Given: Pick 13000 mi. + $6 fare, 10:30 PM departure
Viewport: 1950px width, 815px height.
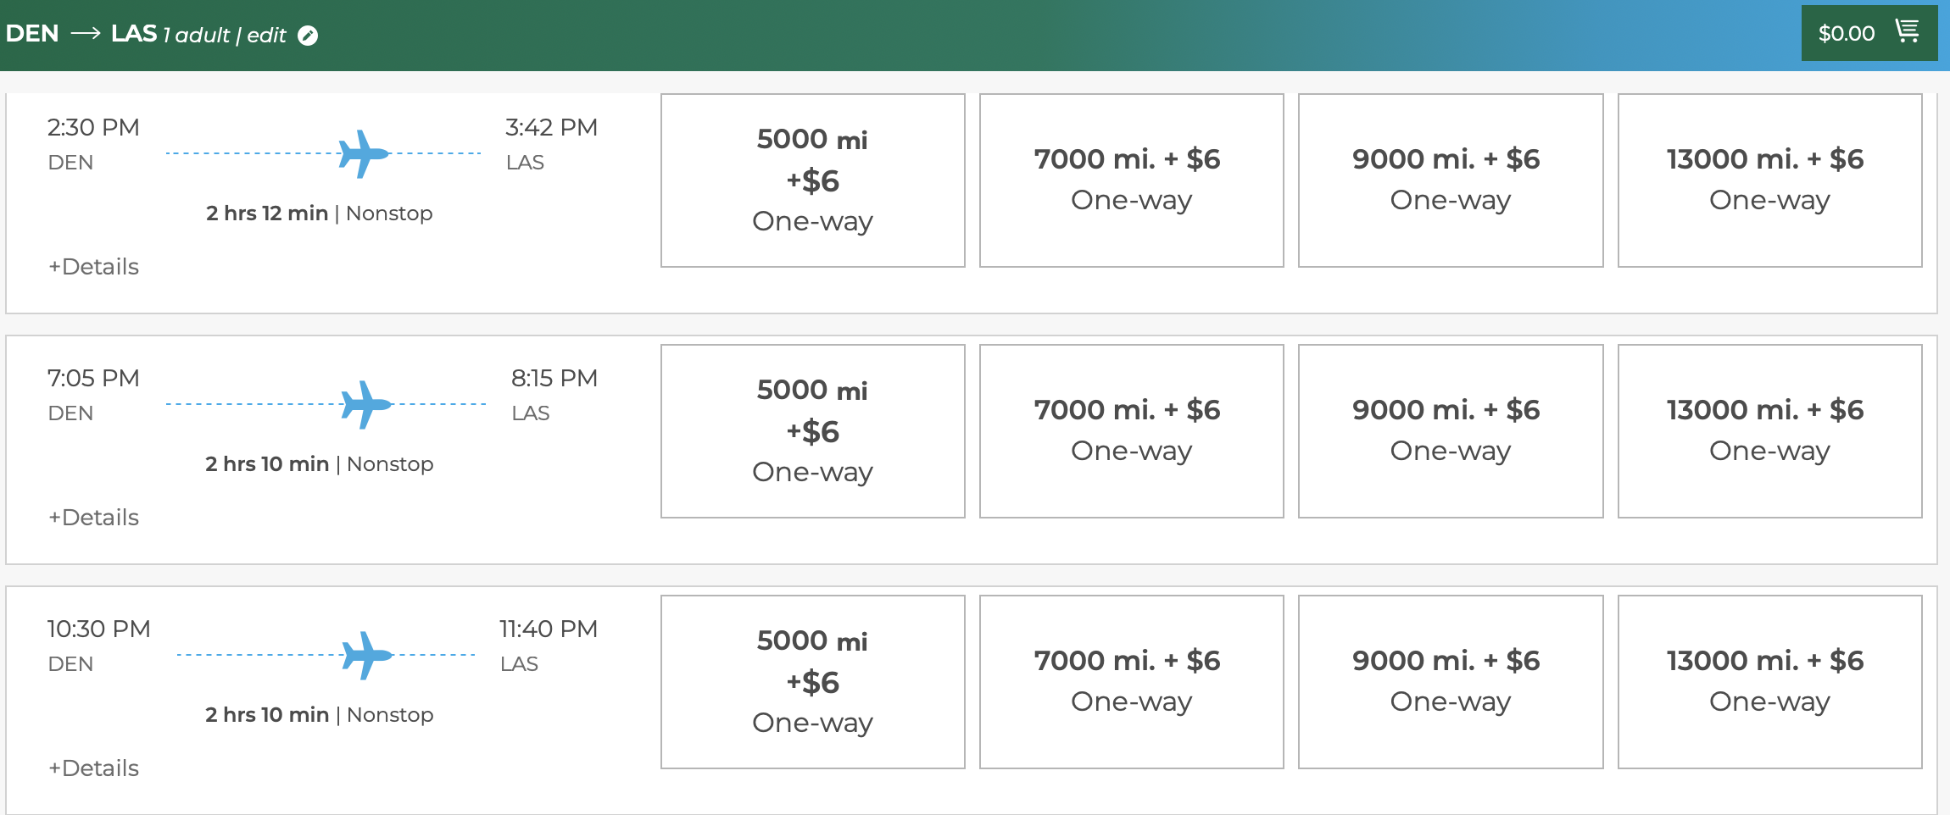Looking at the screenshot, I should coord(1769,682).
